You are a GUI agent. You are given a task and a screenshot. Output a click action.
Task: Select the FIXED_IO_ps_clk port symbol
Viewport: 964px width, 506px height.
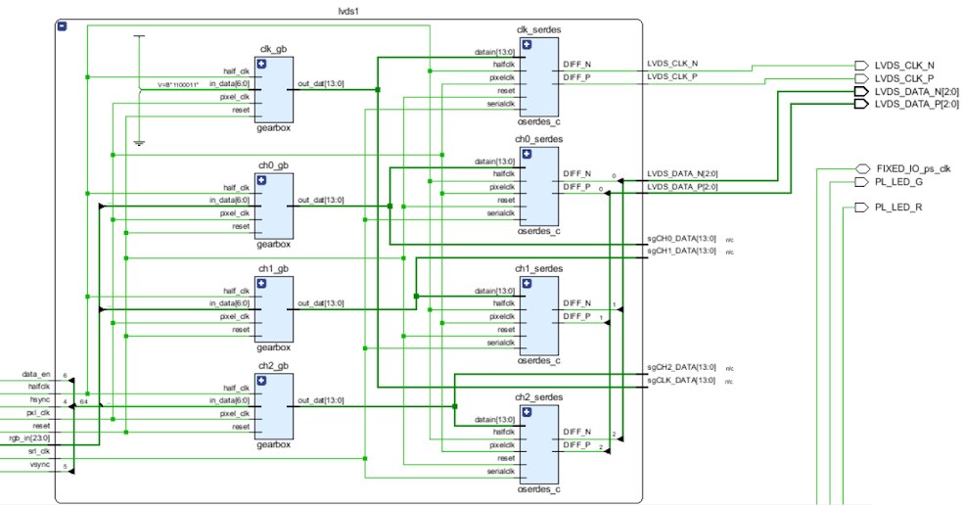tap(862, 168)
